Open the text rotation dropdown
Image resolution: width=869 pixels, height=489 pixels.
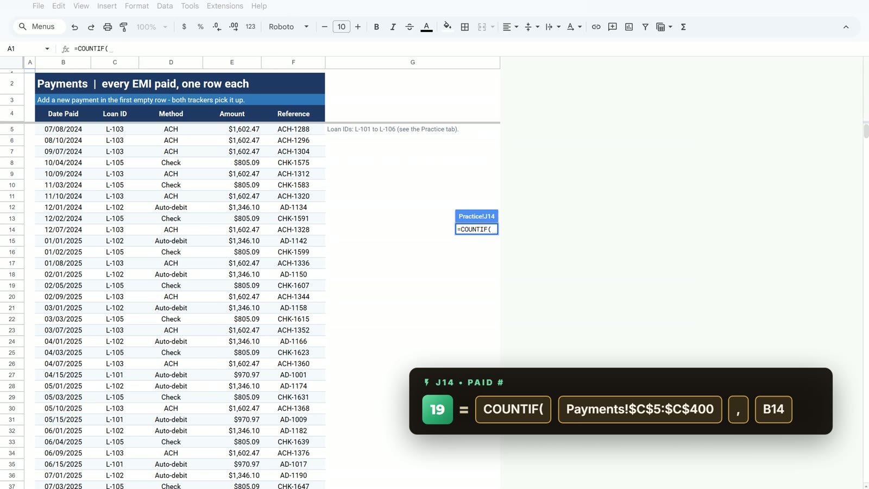tap(574, 27)
